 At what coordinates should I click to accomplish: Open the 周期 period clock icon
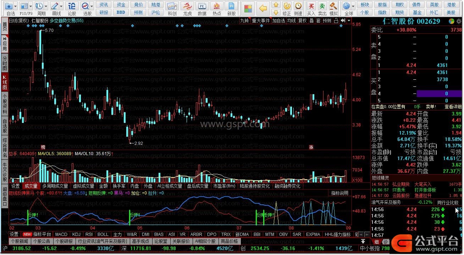tap(39, 6)
